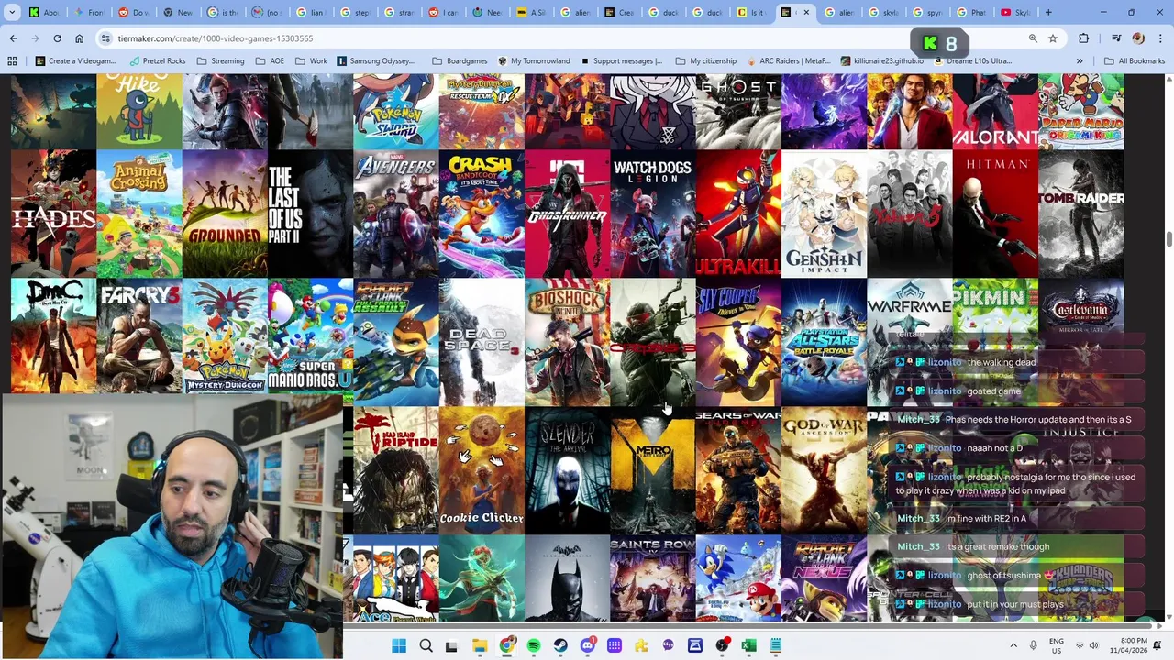Open the browser apps grid icon
This screenshot has height=660, width=1174.
pyautogui.click(x=12, y=61)
